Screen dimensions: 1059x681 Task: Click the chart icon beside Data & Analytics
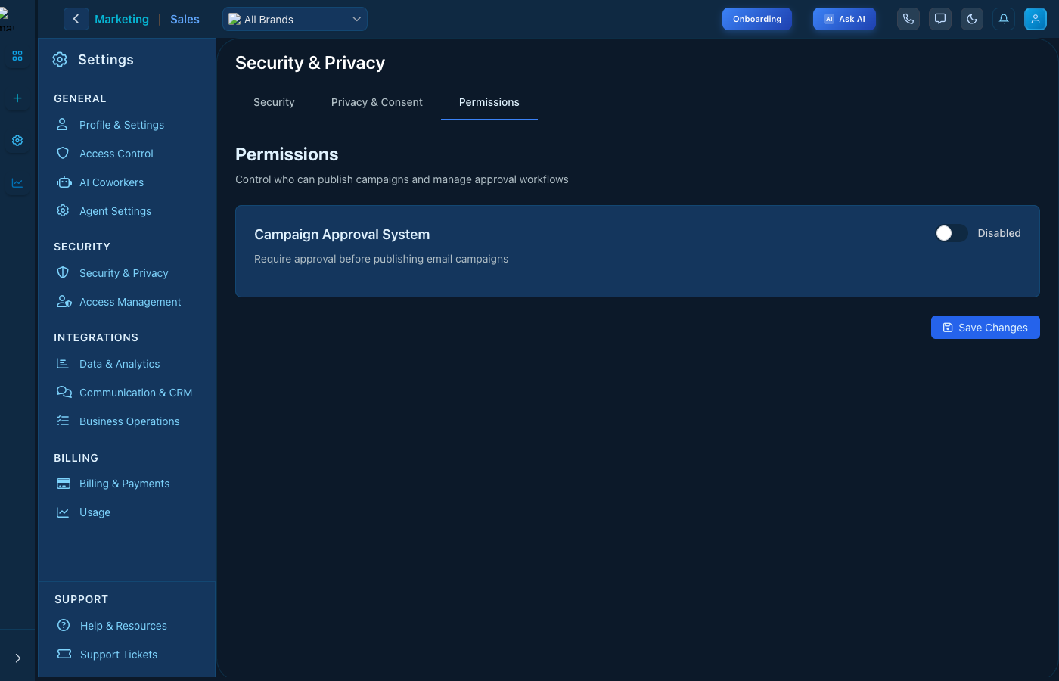coord(63,364)
